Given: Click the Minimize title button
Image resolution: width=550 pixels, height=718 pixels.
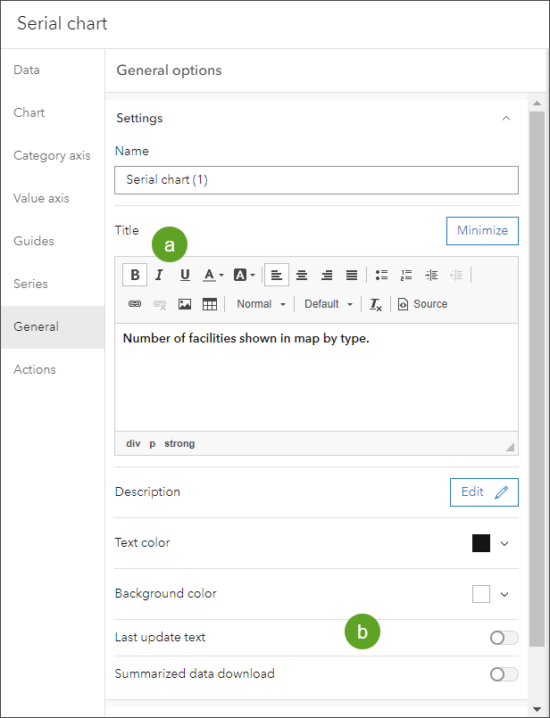Looking at the screenshot, I should (482, 230).
